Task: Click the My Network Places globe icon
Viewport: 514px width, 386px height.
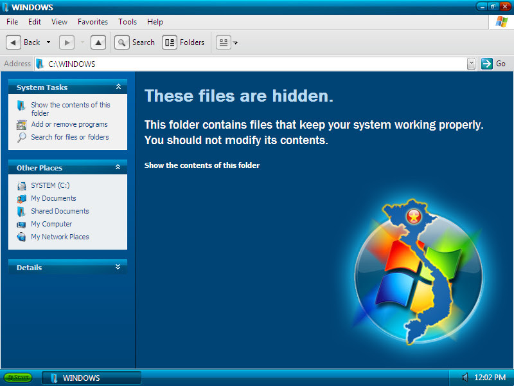Action: click(x=21, y=237)
